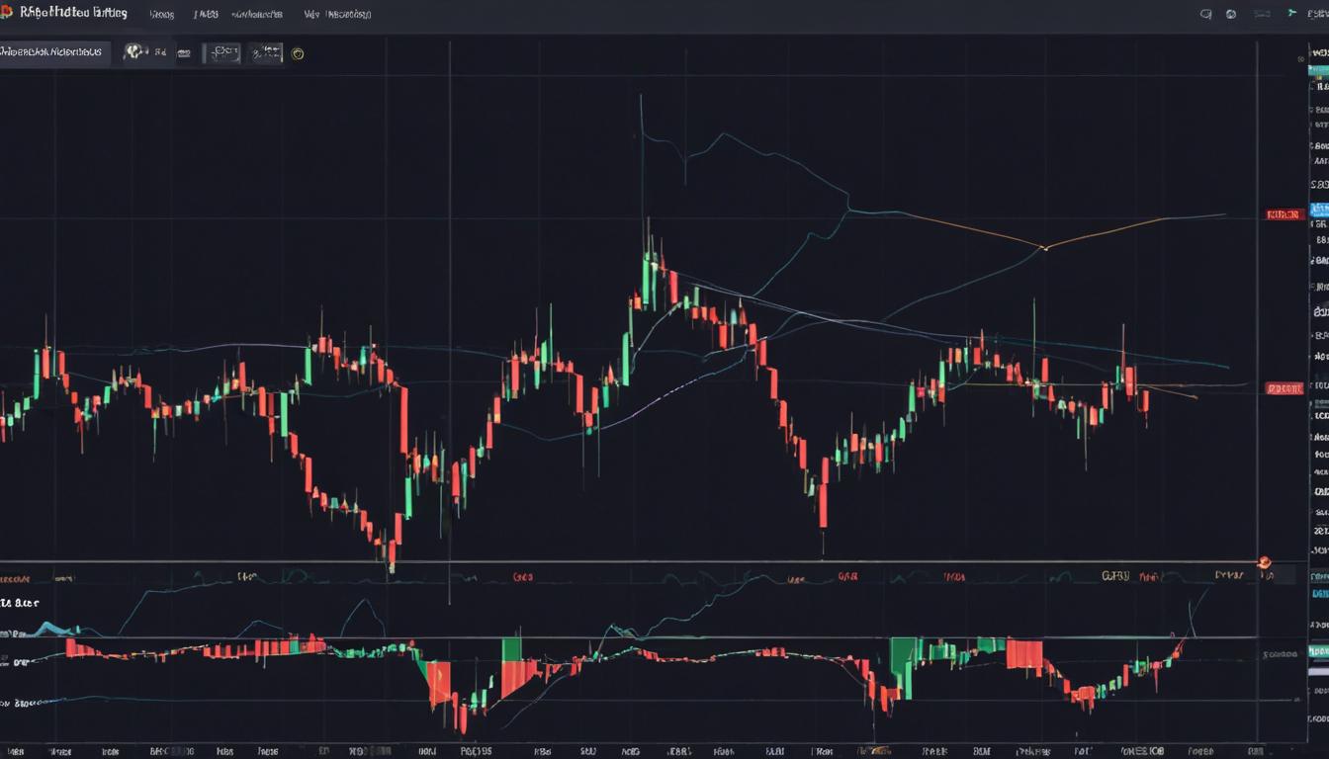The width and height of the screenshot is (1329, 759).
Task: Click the platform logo in the top-left corner
Action: pyautogui.click(x=10, y=13)
